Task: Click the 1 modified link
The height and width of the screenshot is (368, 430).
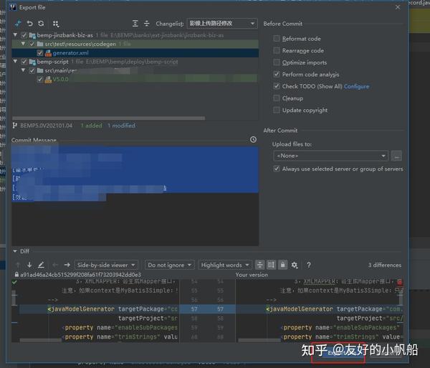Action: (x=121, y=126)
